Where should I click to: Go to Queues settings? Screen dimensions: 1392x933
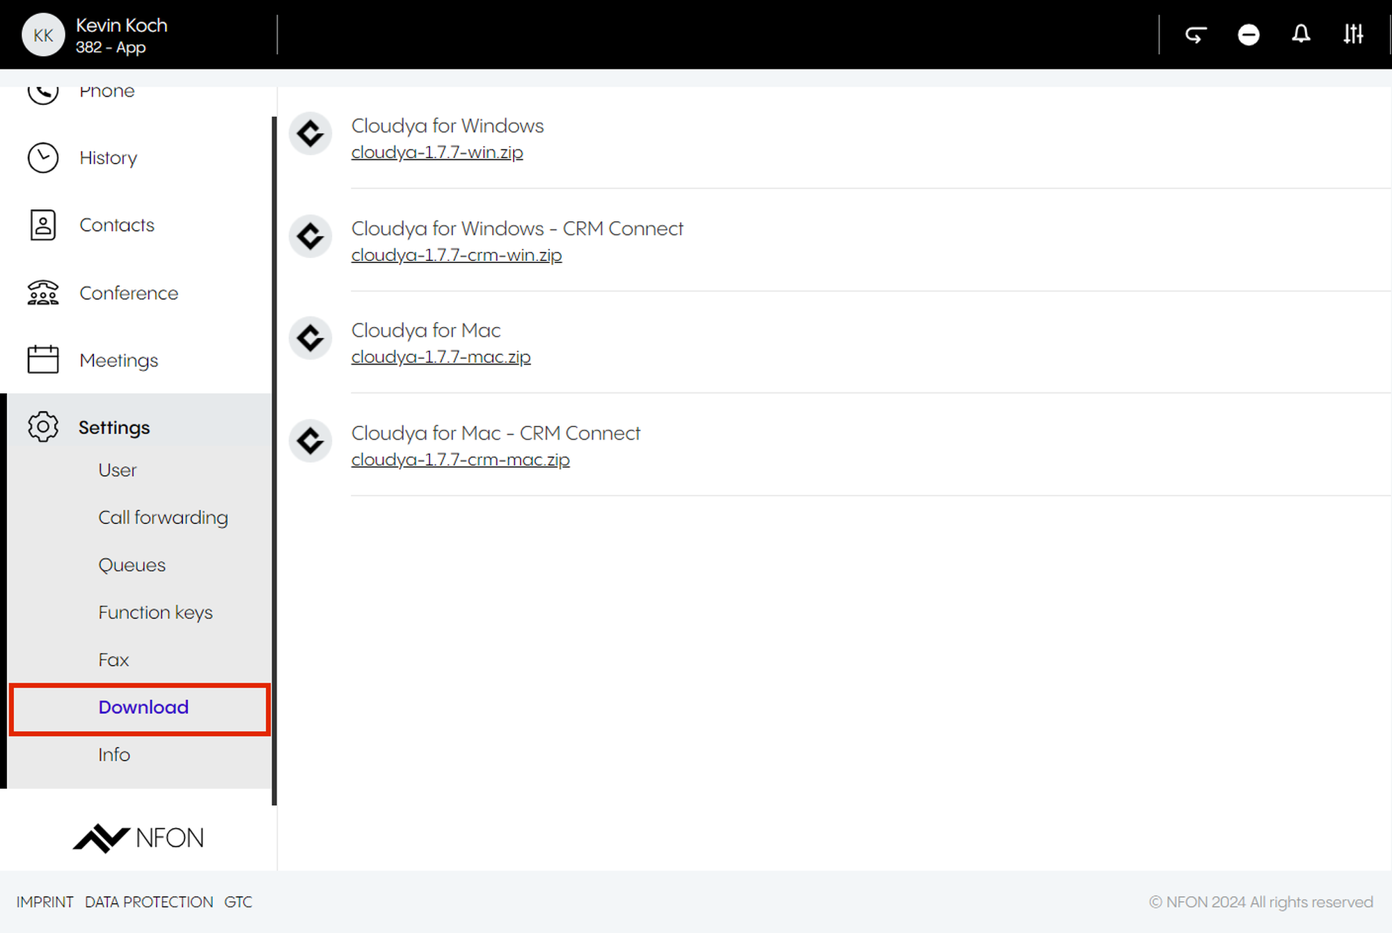coord(132,565)
